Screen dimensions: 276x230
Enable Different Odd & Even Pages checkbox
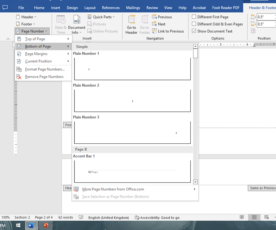pyautogui.click(x=194, y=24)
